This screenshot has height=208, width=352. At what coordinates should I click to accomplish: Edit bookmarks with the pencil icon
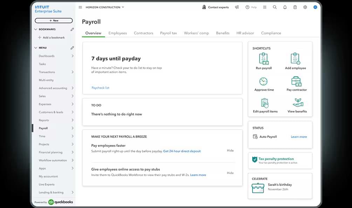click(x=72, y=29)
